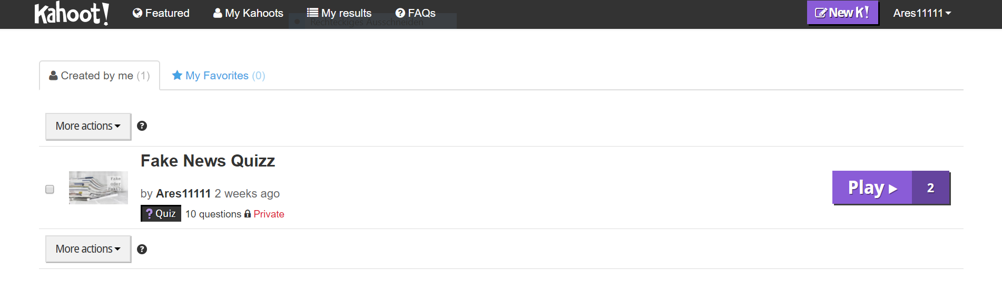The height and width of the screenshot is (291, 1002).
Task: Switch to My Favorites tab
Action: click(x=219, y=76)
